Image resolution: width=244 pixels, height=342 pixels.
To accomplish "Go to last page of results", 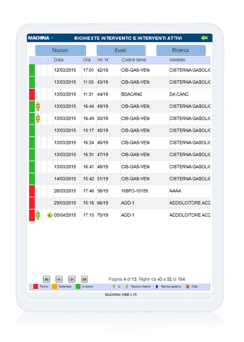I will 84,279.
